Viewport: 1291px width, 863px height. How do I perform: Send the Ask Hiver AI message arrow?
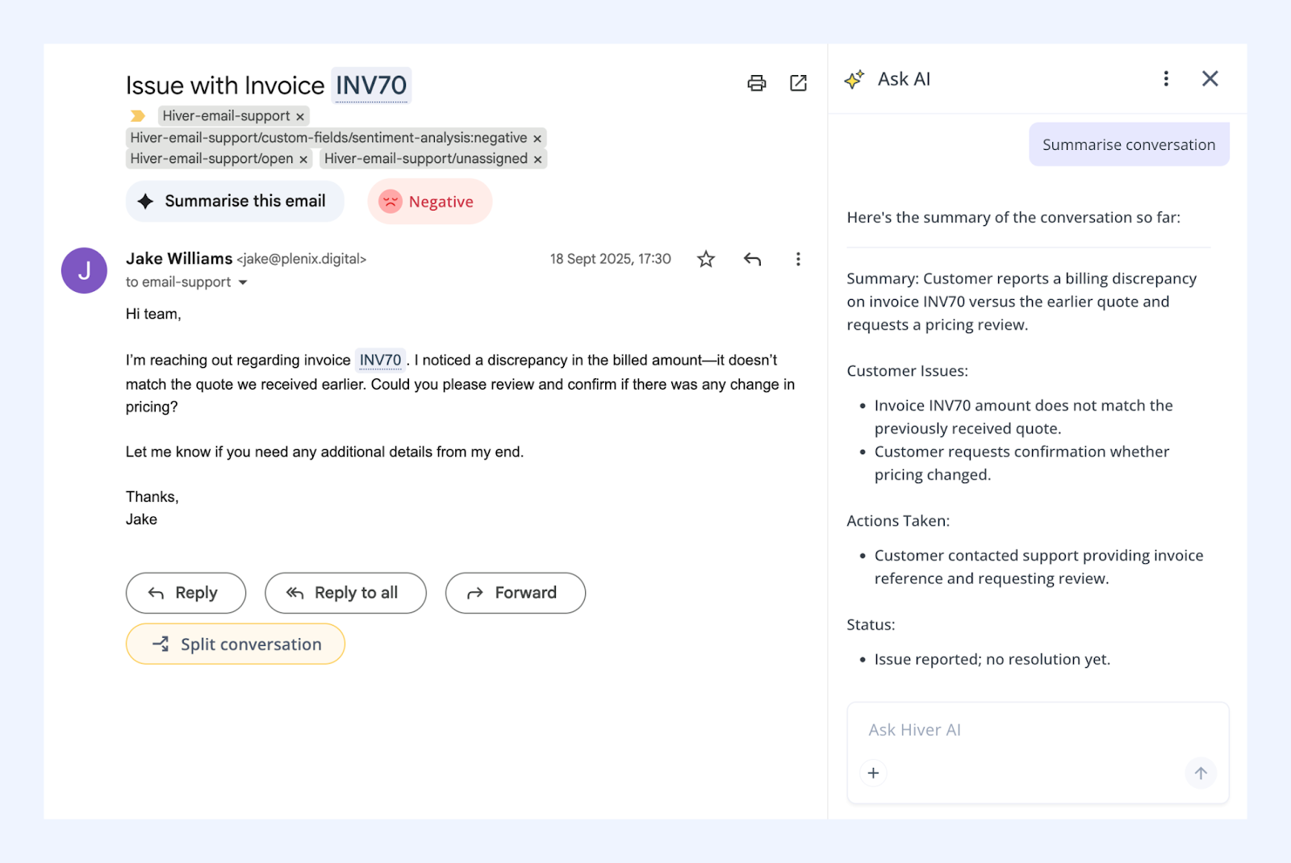pos(1201,773)
